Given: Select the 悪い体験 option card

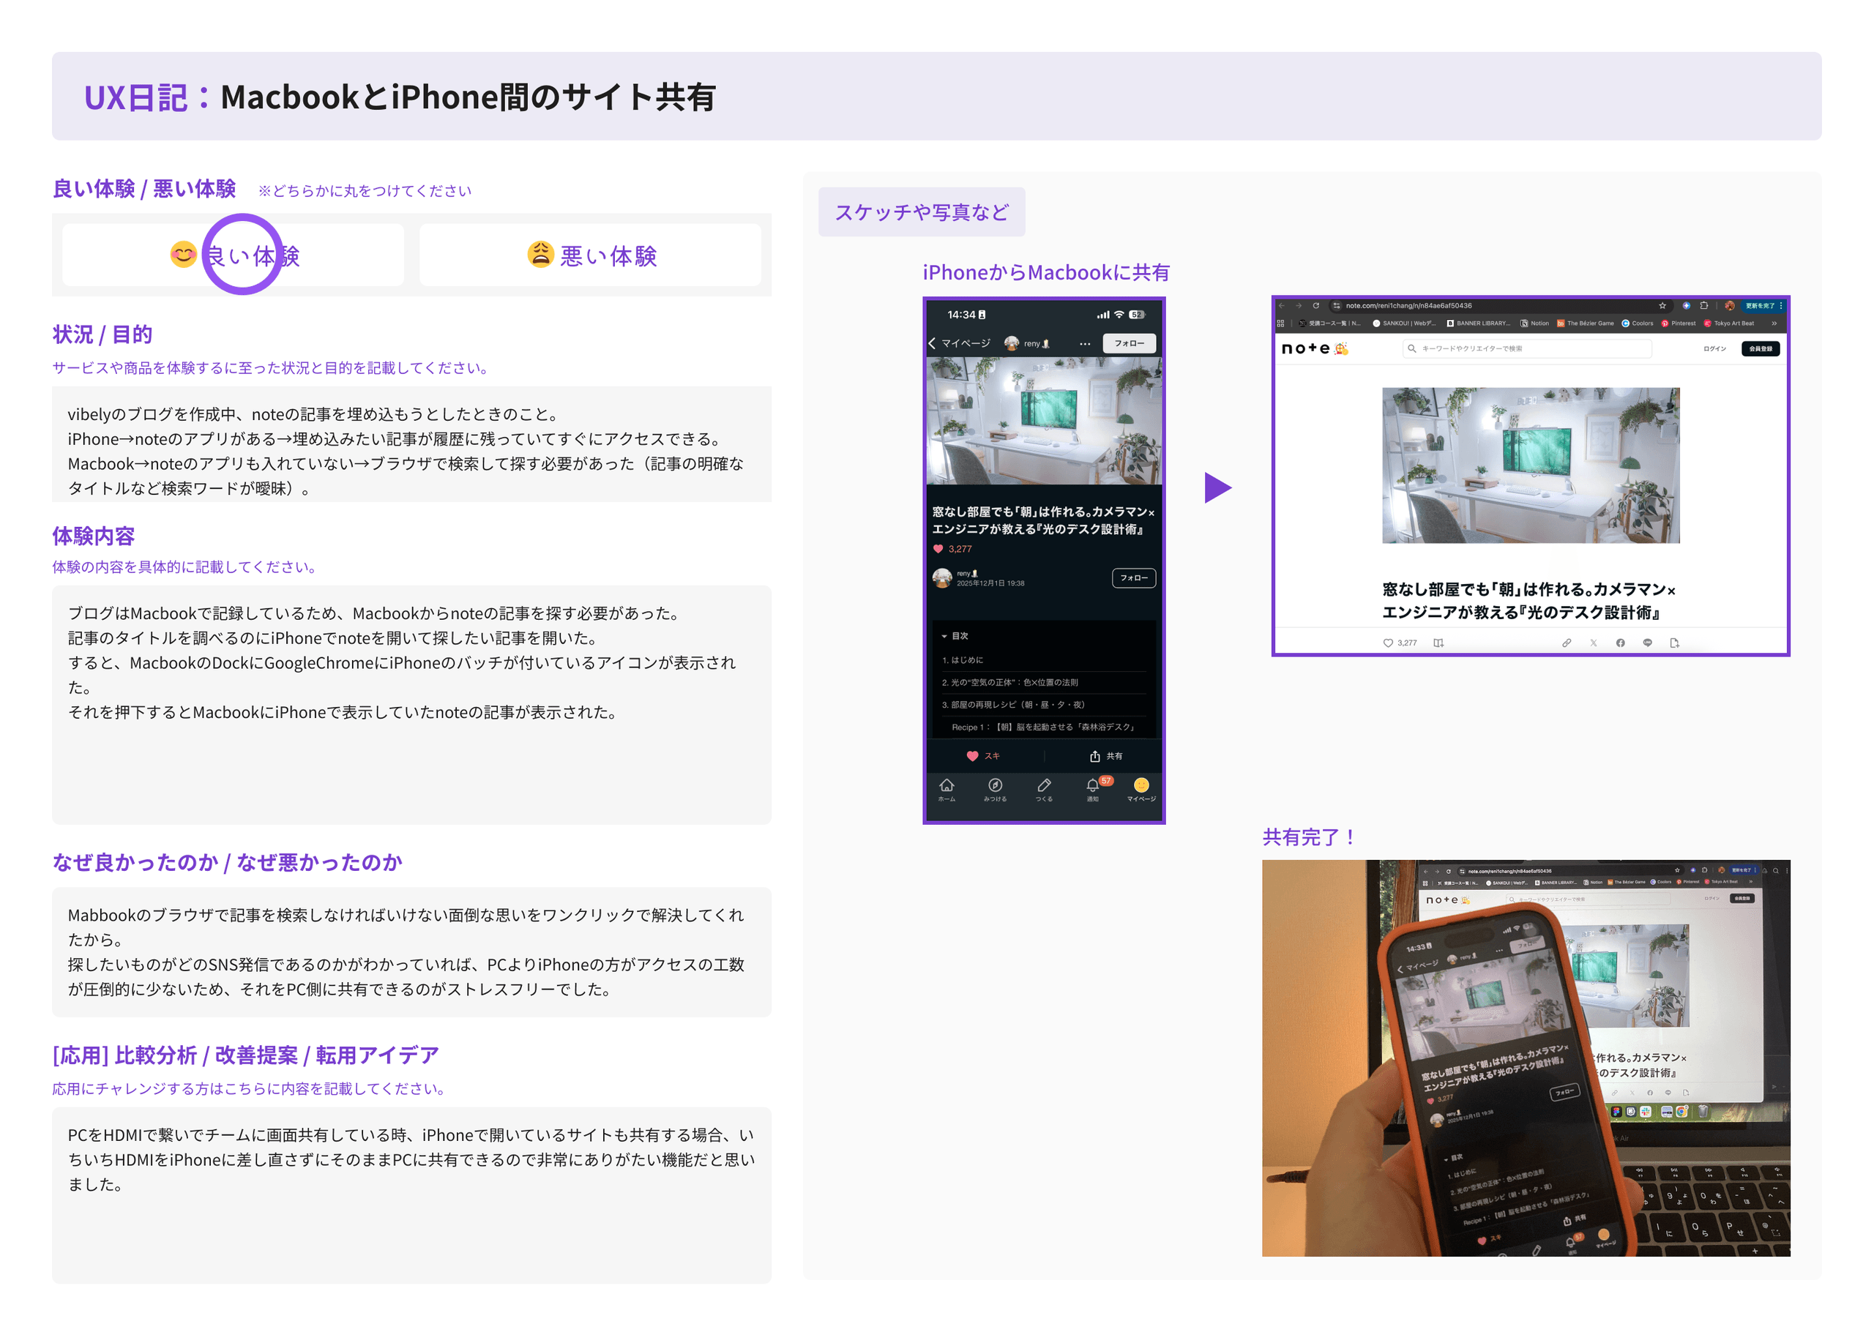Looking at the screenshot, I should click(x=590, y=255).
